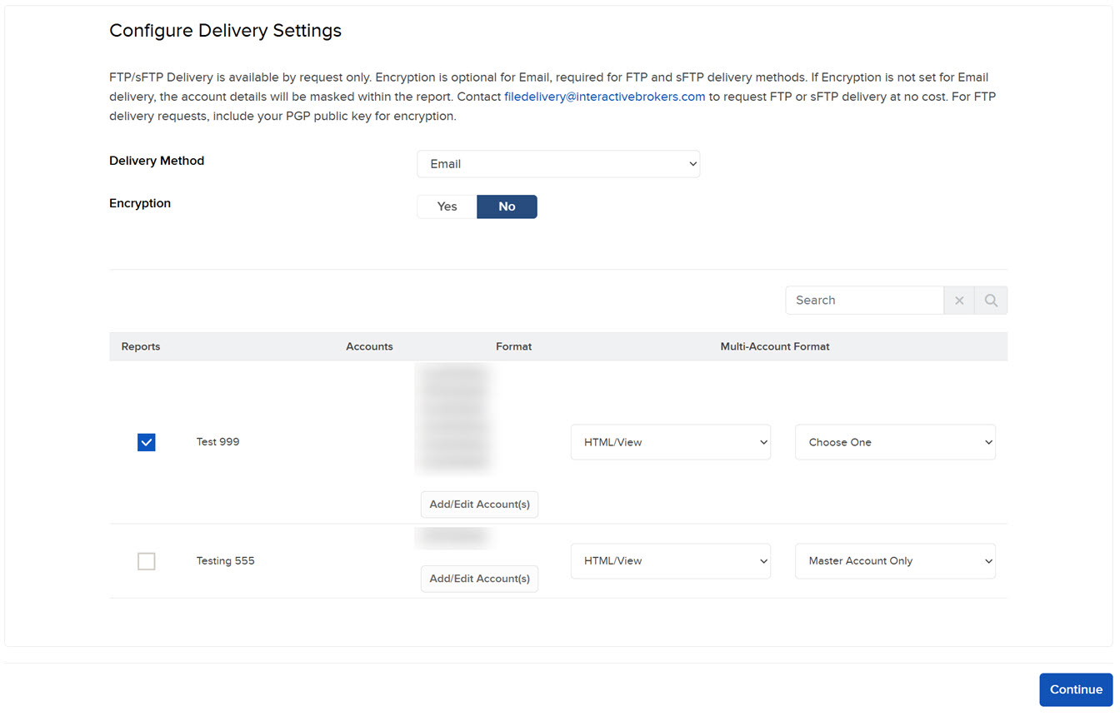1120x716 pixels.
Task: Click the Reports column header
Action: point(140,346)
